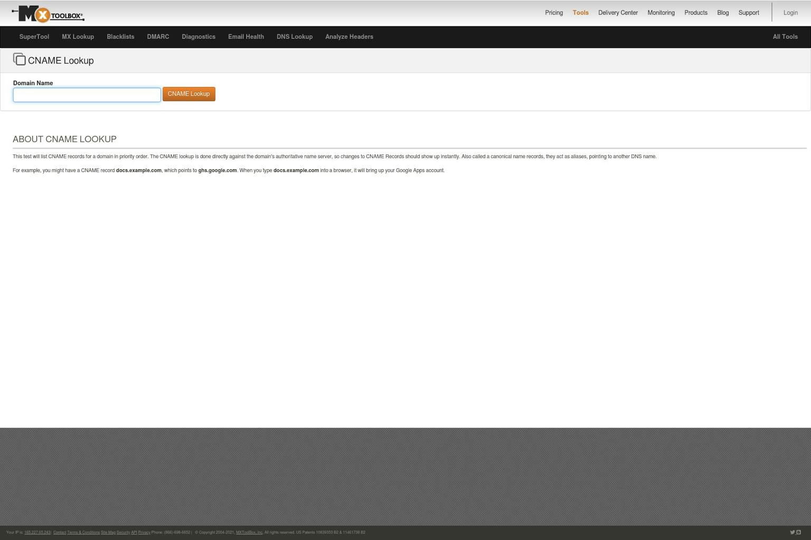Click inside the Domain Name input field
Viewport: 811px width, 540px height.
[87, 94]
